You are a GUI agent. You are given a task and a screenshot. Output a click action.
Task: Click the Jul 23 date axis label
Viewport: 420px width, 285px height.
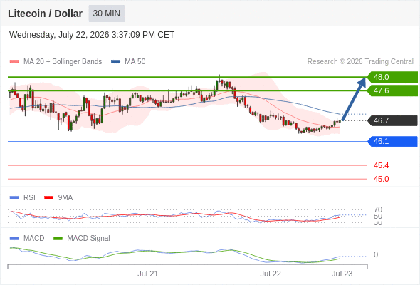click(342, 274)
